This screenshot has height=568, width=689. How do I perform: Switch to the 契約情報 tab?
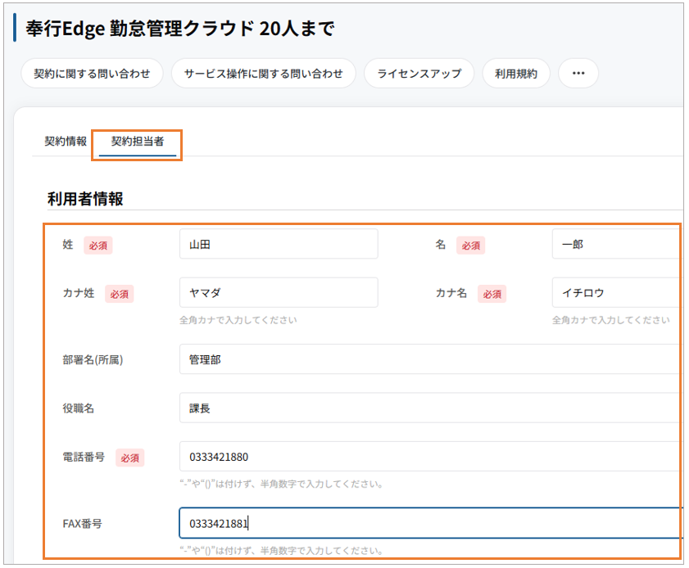pyautogui.click(x=66, y=142)
